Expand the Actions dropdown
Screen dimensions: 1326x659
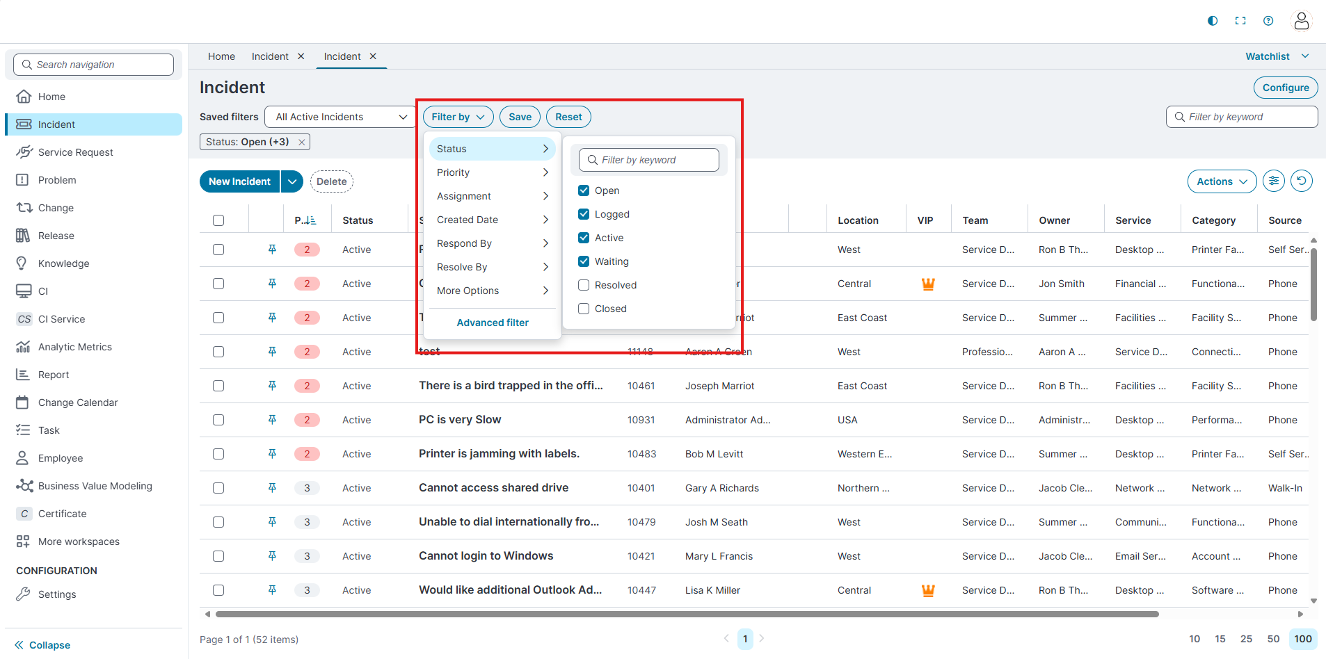[x=1221, y=181]
